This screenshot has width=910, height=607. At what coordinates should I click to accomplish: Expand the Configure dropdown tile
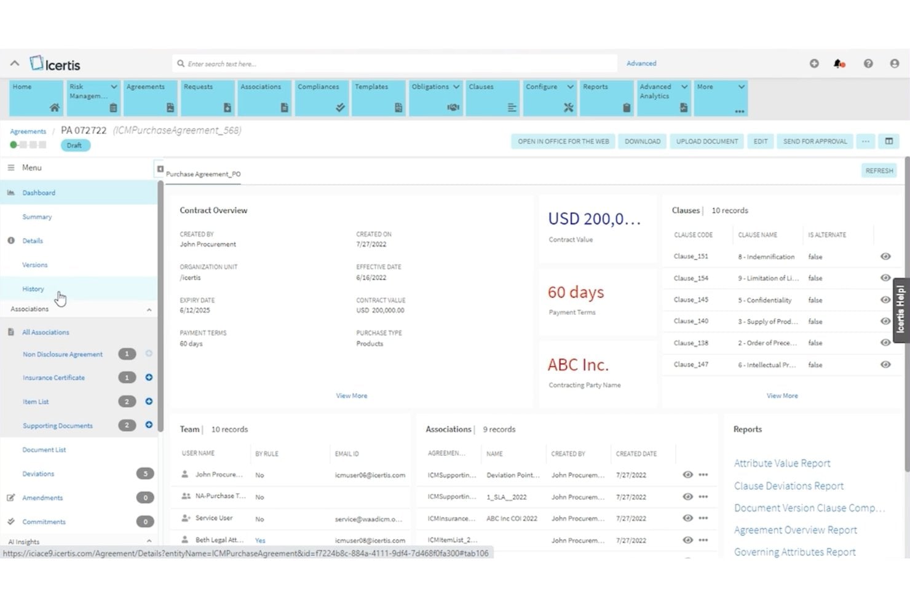[570, 87]
